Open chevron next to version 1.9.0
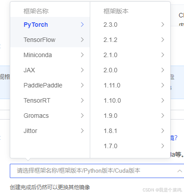Image resolution: width=184 pixels, height=195 pixels. tap(163, 116)
